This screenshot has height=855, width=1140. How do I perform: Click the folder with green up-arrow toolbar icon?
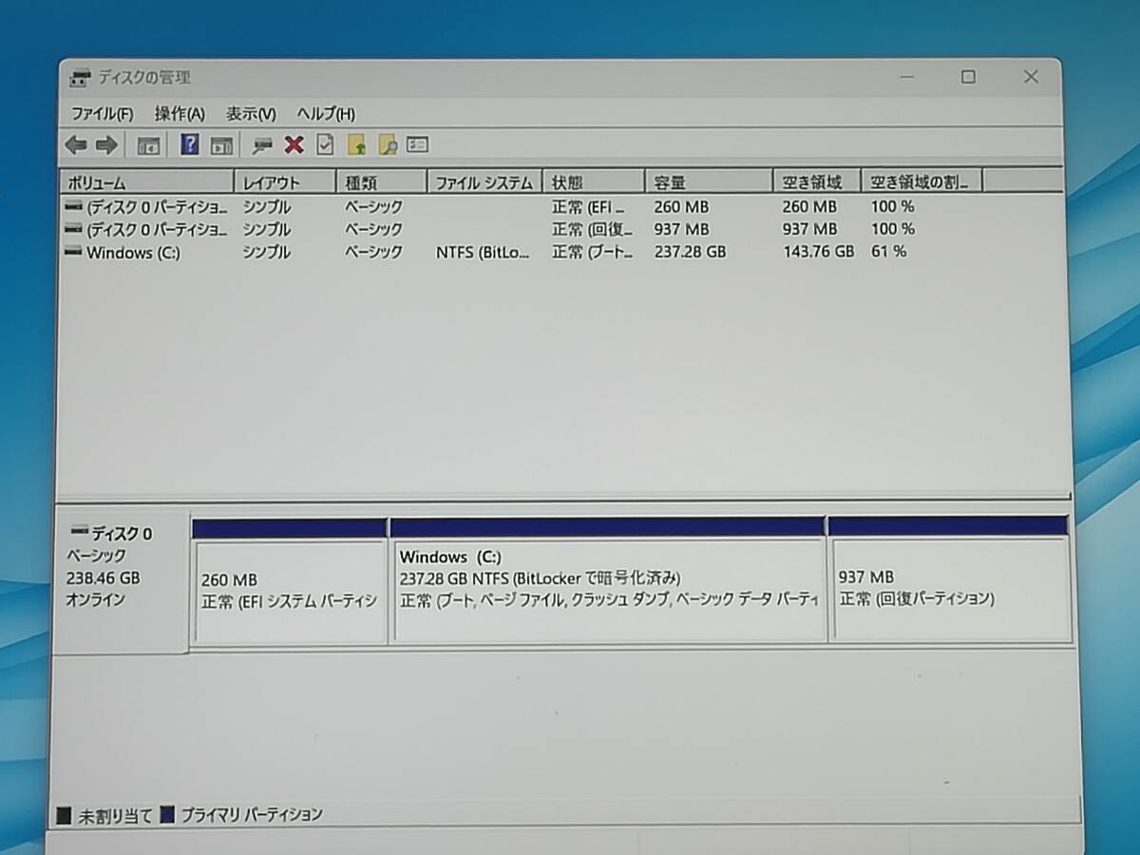point(354,144)
